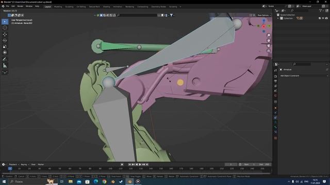330x185 pixels.
Task: Open the Marker menu in timeline
Action: (x=41, y=164)
